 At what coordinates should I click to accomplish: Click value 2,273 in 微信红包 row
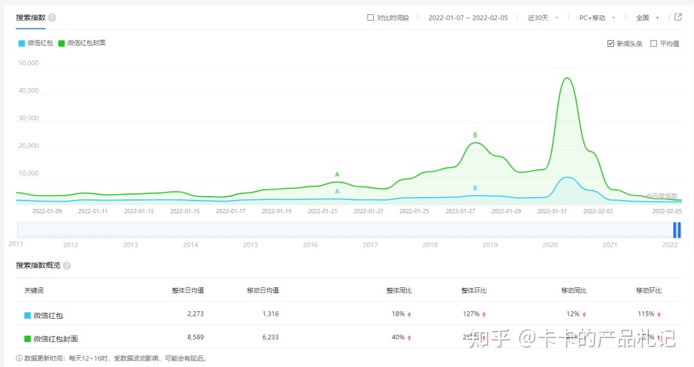(195, 314)
